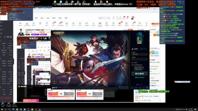Select the 直播 live tab in site navigation
Image resolution: width=198 pixels, height=111 pixels.
click(x=42, y=18)
